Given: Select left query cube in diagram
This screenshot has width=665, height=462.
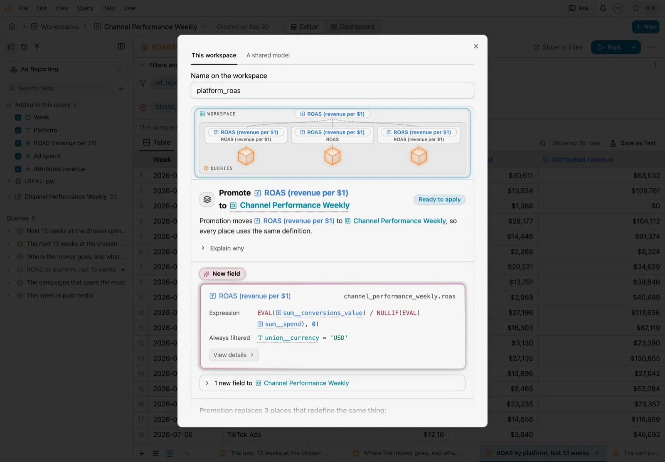Looking at the screenshot, I should click(246, 157).
